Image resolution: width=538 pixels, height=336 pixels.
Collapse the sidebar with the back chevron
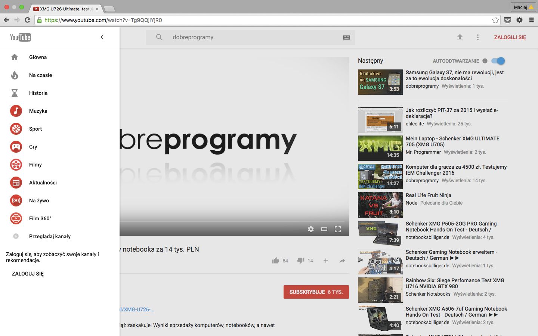pos(102,37)
